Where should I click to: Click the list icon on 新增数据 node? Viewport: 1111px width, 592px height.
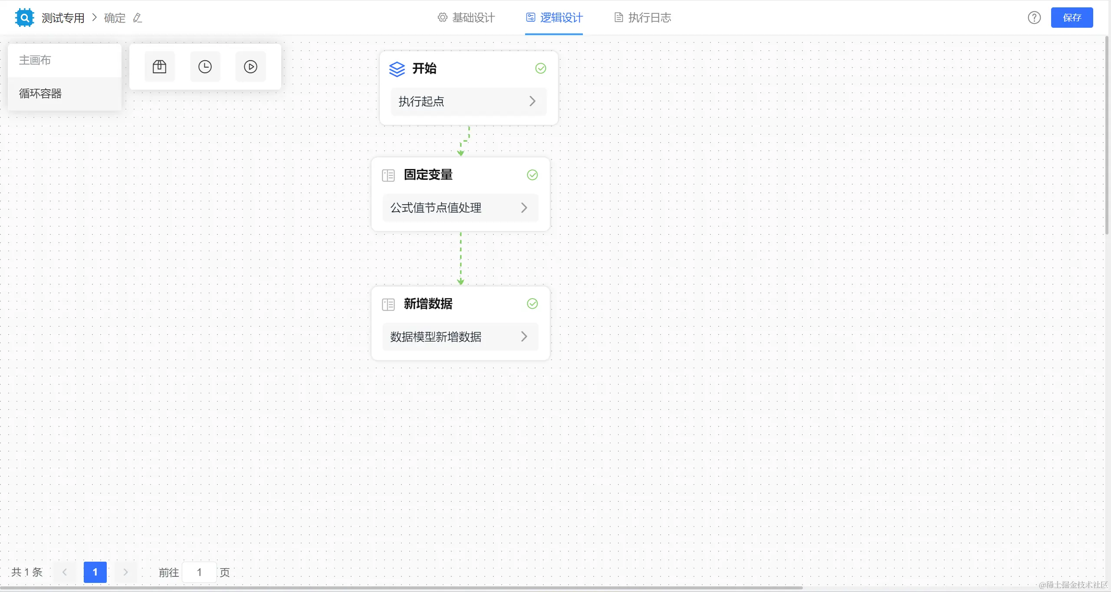tap(388, 304)
